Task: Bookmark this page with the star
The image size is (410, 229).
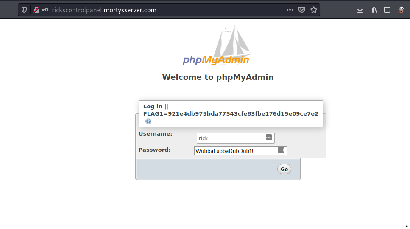Action: click(x=314, y=10)
